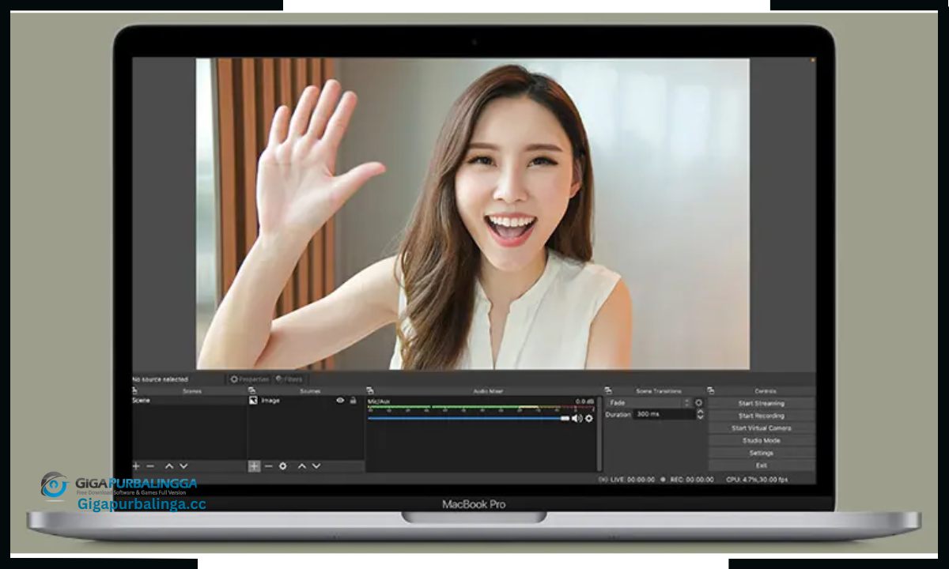Pop out the Scenes dock icon
Viewport: 949px width, 569px height.
(134, 390)
